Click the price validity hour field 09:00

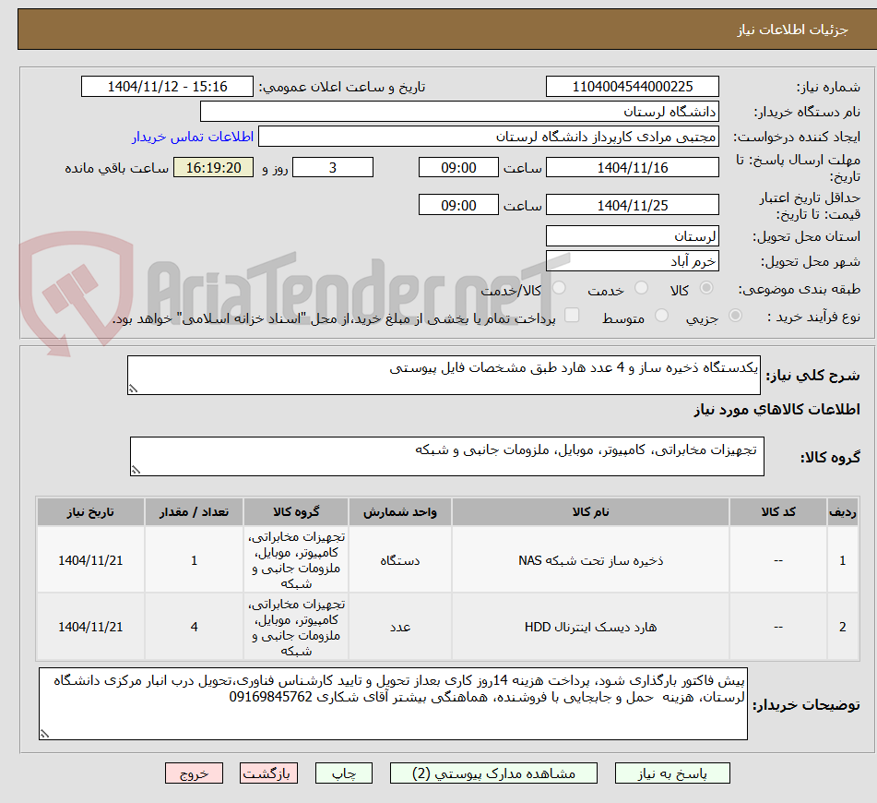point(458,205)
